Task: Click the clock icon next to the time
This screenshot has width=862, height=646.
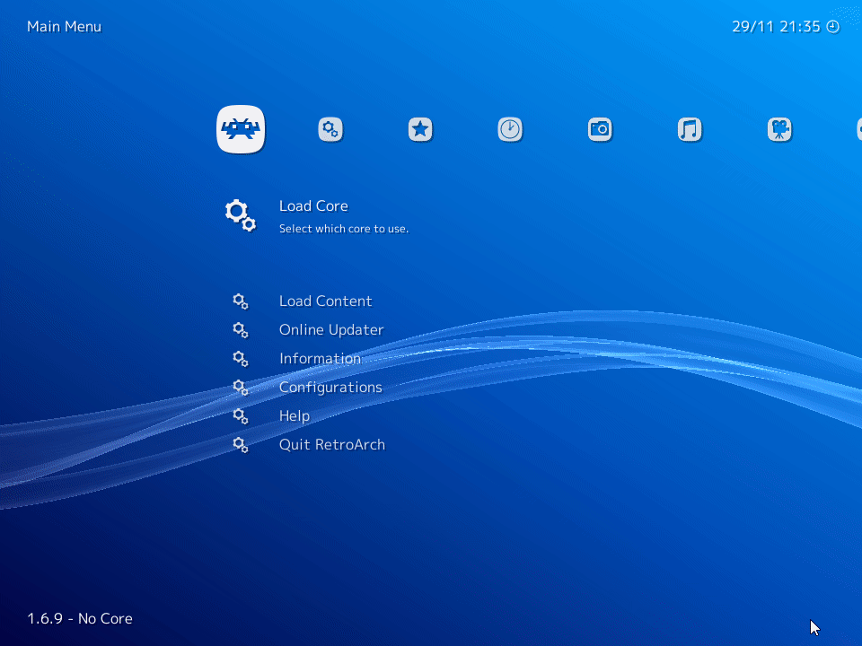Action: [833, 26]
